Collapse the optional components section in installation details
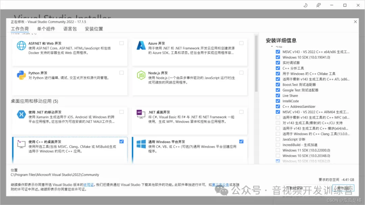The image size is (365, 205). point(272,47)
